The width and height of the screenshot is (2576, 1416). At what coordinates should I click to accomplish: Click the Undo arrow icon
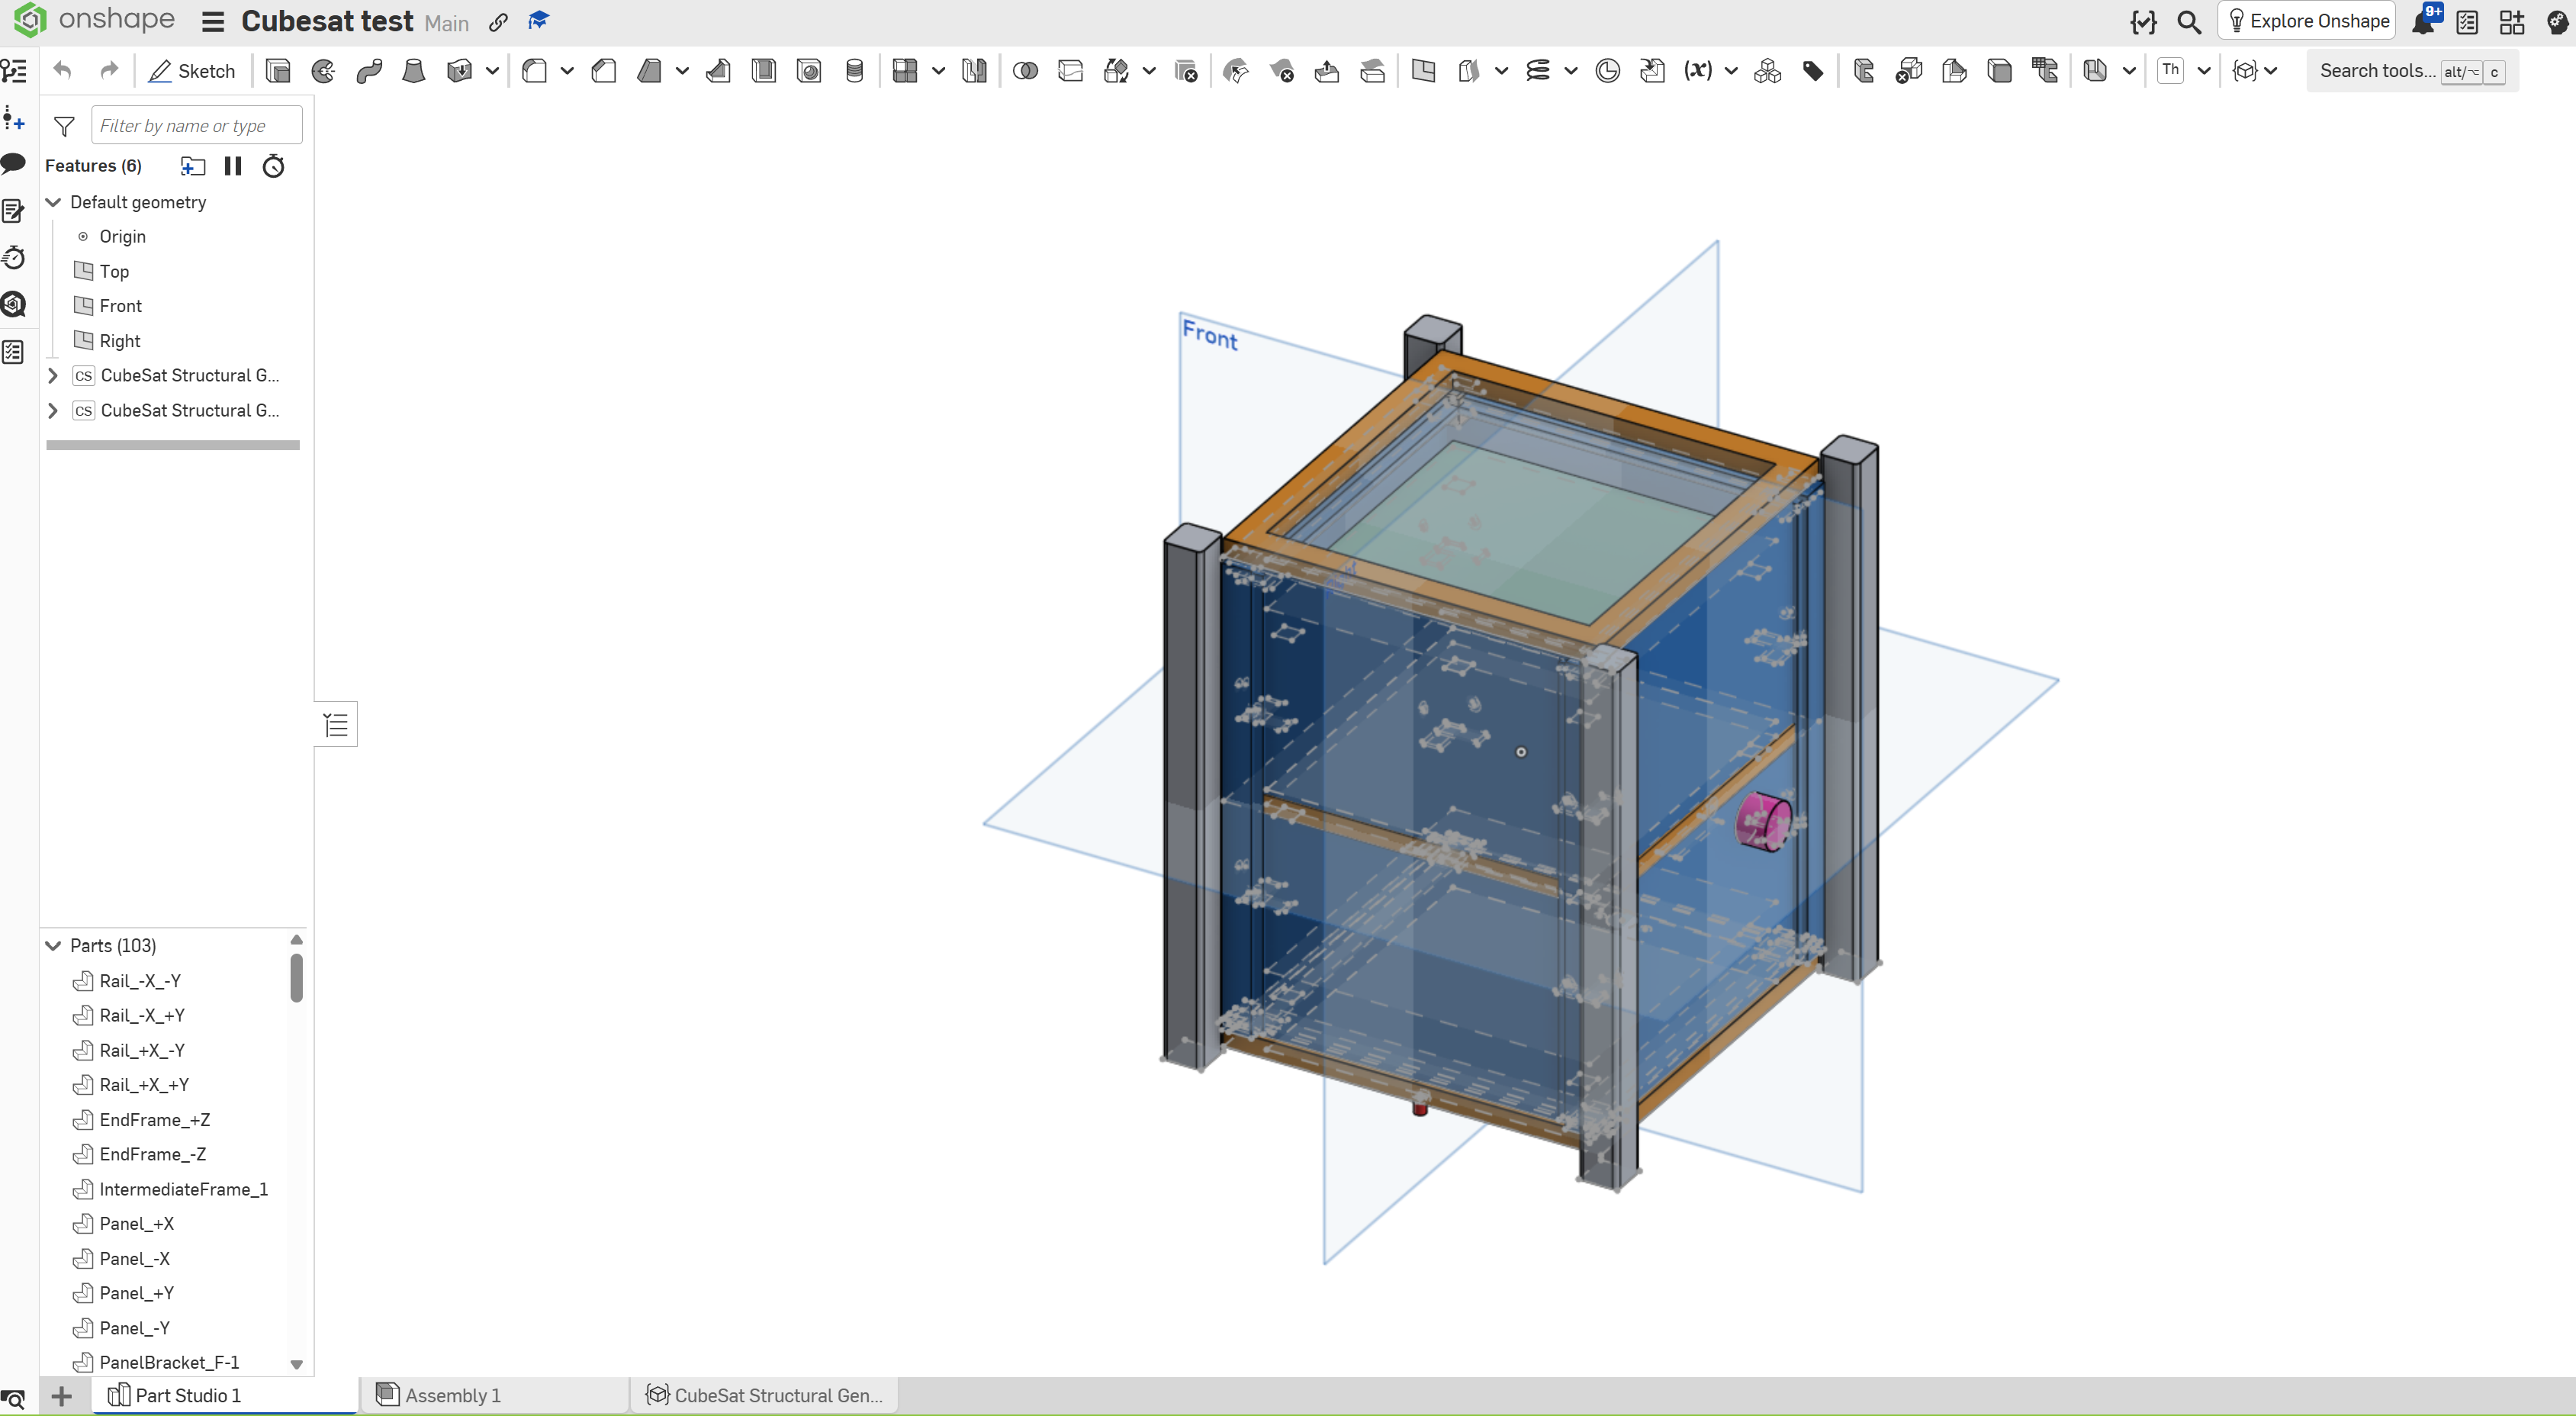[62, 70]
